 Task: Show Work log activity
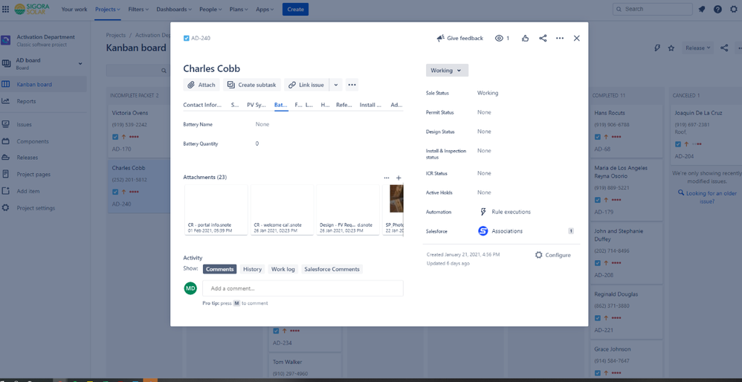[283, 269]
